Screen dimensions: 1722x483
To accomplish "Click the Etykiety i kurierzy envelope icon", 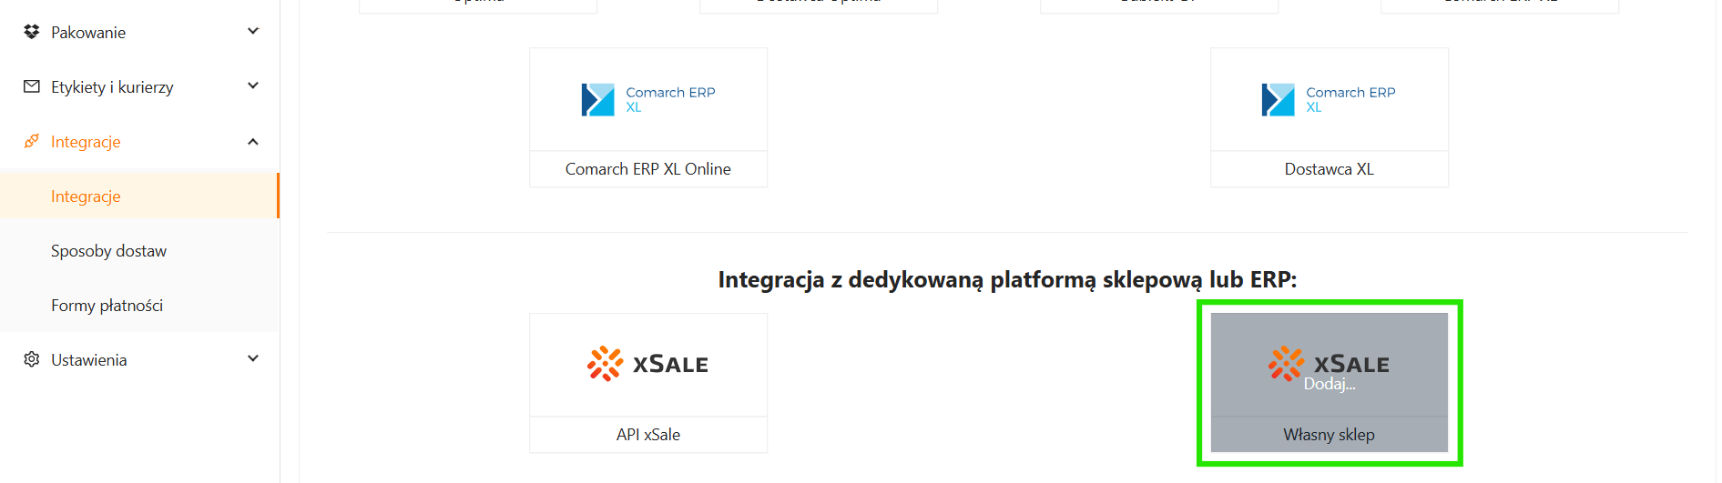I will [x=32, y=86].
